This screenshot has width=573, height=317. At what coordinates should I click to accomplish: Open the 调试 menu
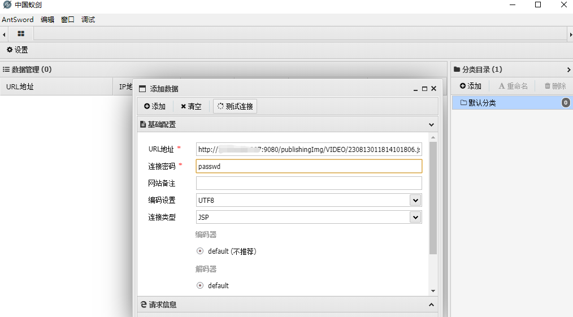(x=88, y=19)
